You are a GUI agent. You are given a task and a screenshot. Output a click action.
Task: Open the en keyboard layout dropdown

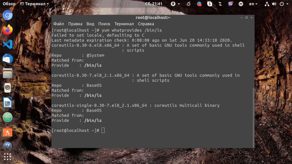coord(253,4)
